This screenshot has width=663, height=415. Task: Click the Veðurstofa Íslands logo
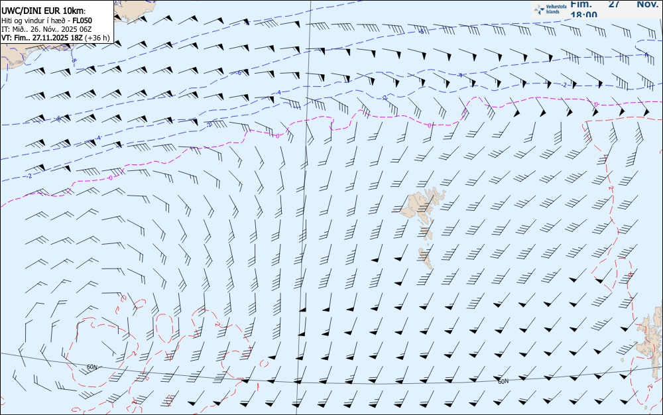pos(550,9)
